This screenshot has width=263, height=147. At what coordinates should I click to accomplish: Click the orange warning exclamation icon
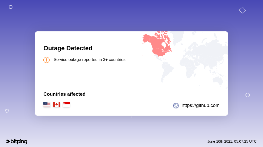pos(46,60)
